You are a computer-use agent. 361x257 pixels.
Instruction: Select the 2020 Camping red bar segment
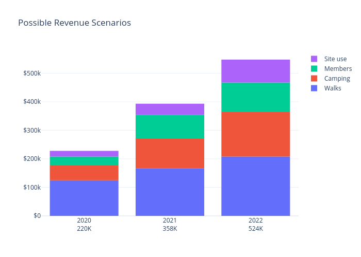pos(84,172)
